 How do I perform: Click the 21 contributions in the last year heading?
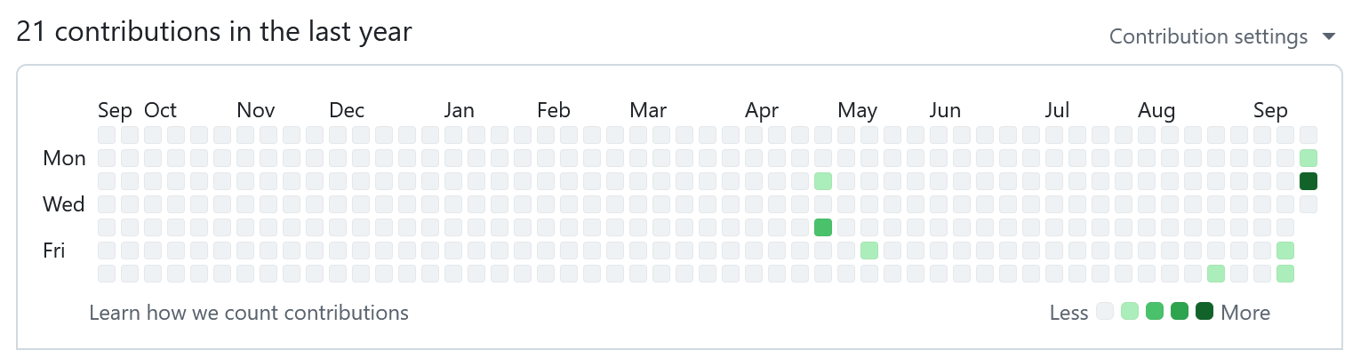[x=214, y=32]
